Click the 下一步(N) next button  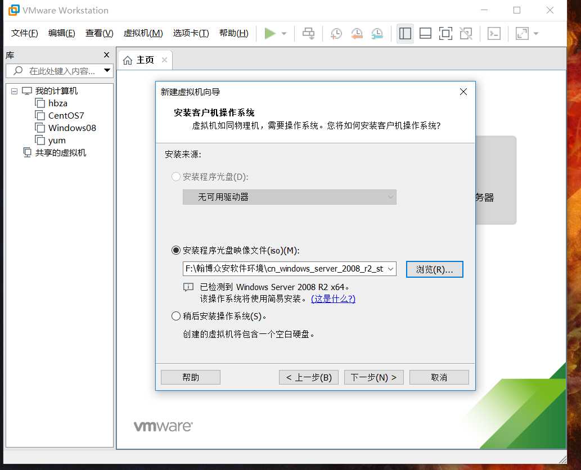pos(374,377)
